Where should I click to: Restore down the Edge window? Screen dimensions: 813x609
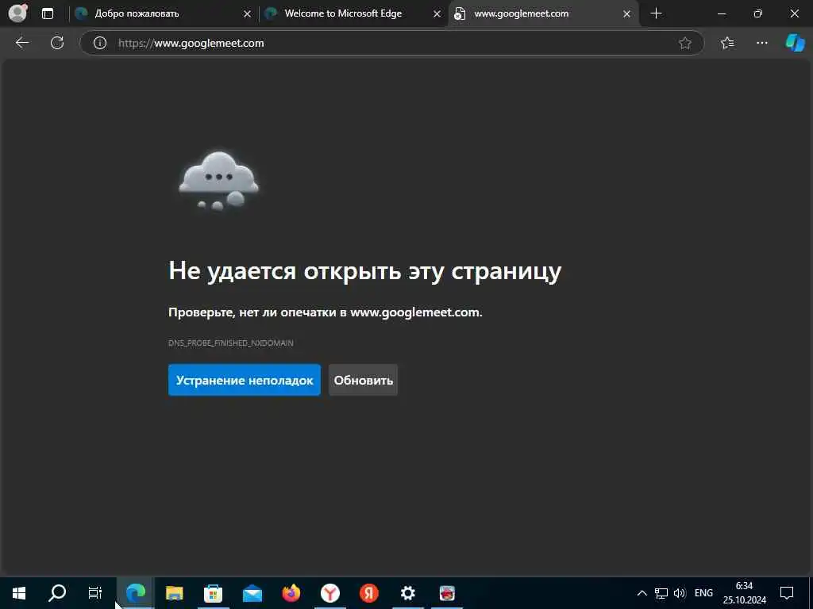point(757,13)
